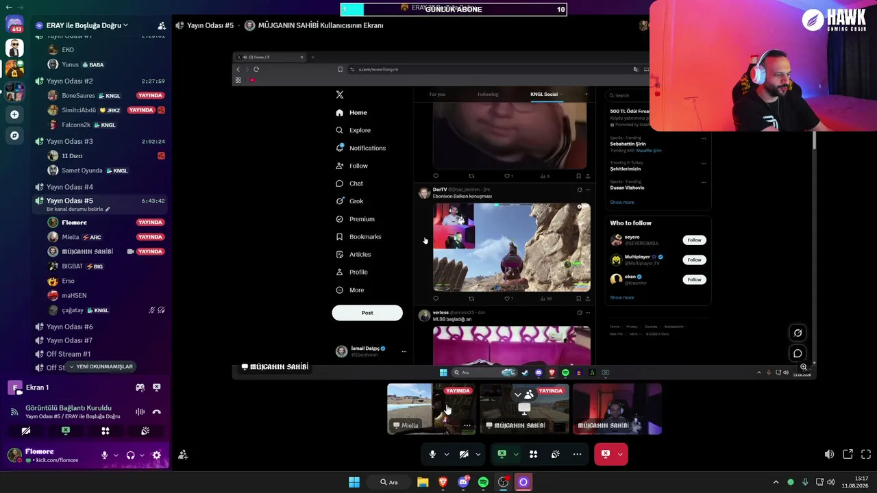Open screen share options arrow in call bar

516,454
